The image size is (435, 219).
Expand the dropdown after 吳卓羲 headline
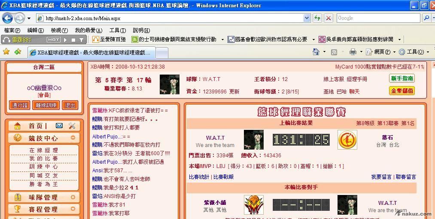coord(399,39)
